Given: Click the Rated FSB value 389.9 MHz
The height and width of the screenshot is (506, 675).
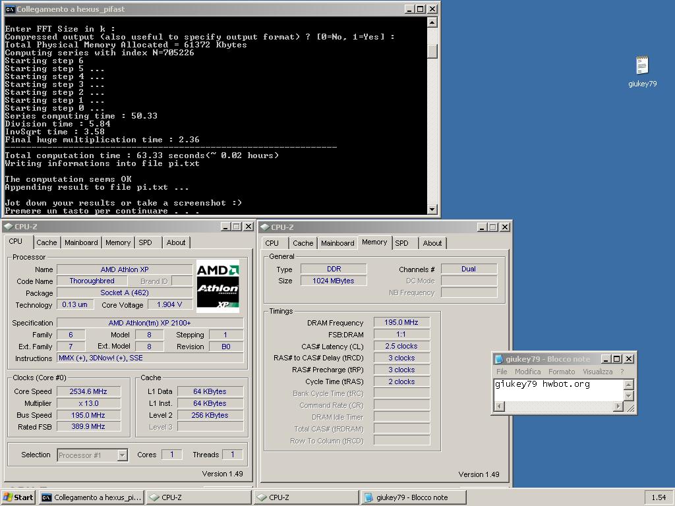Looking at the screenshot, I should pos(88,426).
